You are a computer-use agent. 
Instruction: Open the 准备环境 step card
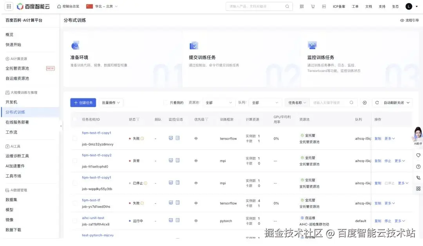(123, 59)
